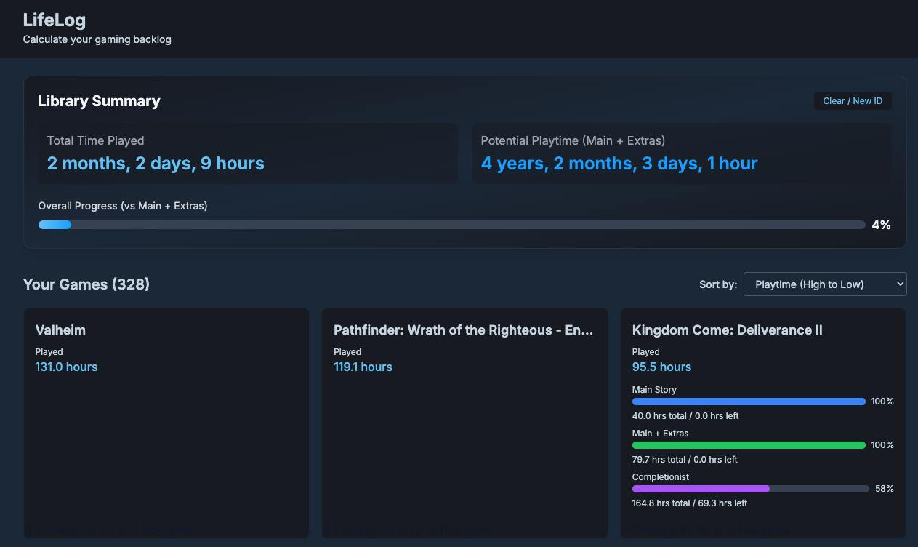Click the Total Time Played label
The width and height of the screenshot is (918, 547).
[96, 140]
